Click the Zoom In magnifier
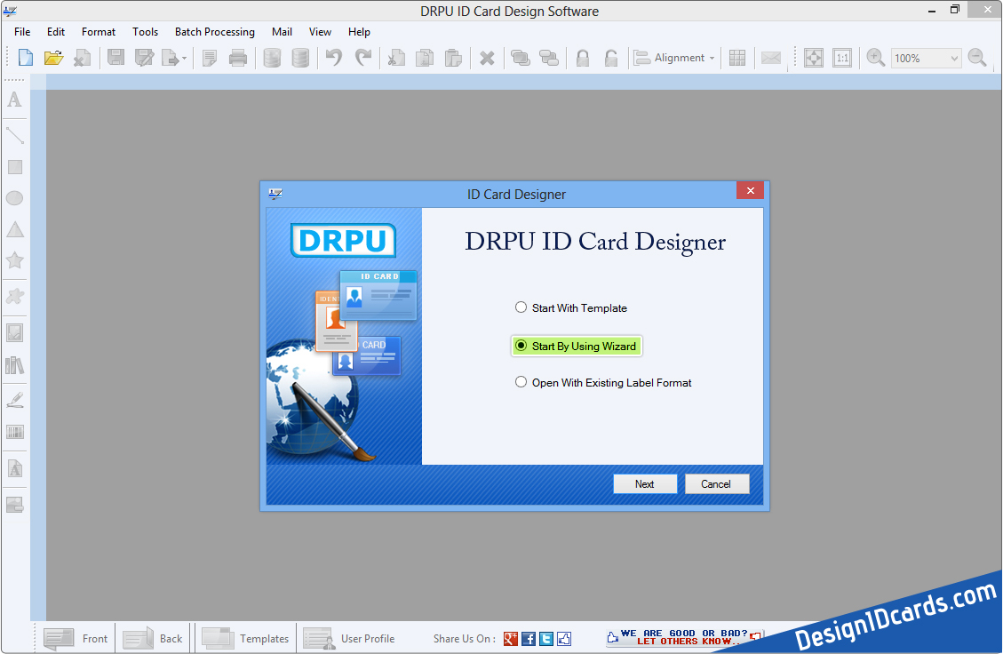 (x=876, y=58)
